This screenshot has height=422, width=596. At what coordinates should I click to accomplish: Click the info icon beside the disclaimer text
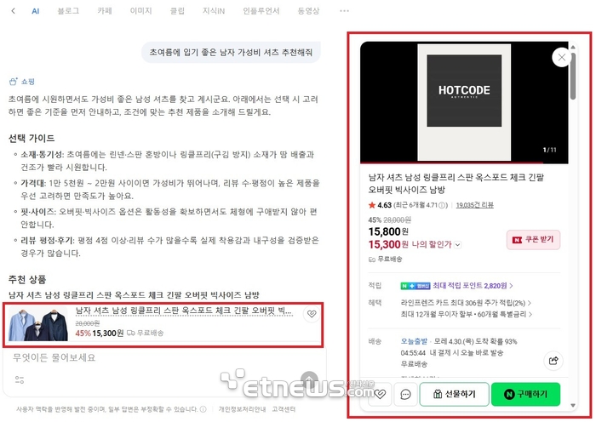203,409
